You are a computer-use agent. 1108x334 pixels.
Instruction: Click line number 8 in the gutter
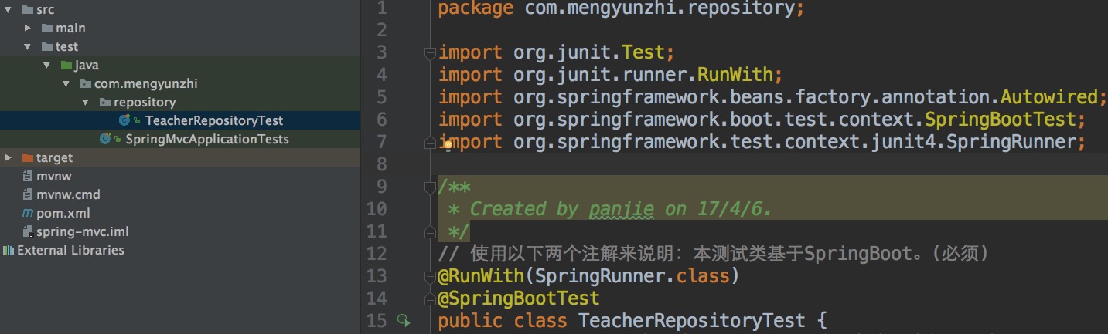382,164
